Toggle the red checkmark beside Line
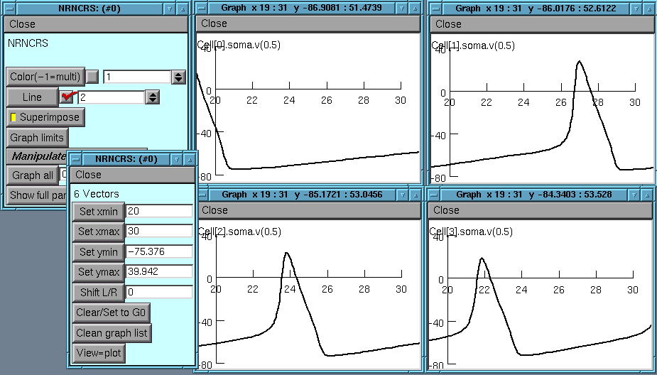The image size is (657, 375). coord(67,97)
